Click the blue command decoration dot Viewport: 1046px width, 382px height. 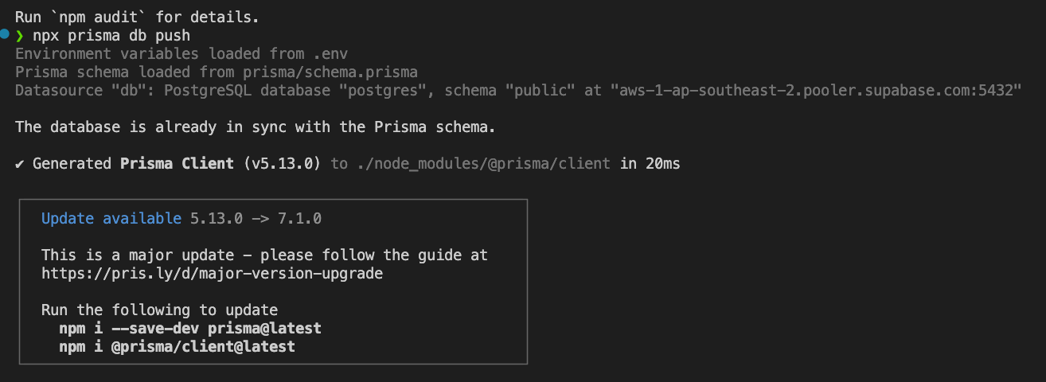click(x=5, y=34)
